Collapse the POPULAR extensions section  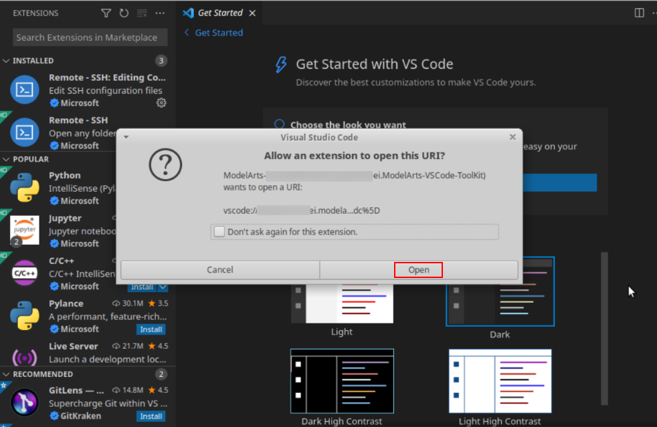[x=6, y=159]
